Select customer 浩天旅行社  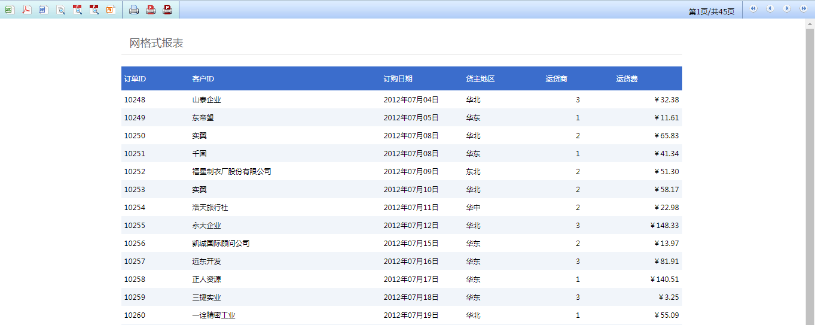(210, 208)
